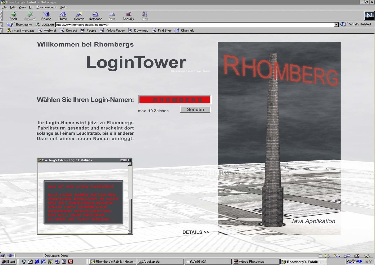Screen dimensions: 375x265
Task: Open Composer from the component bar
Action: [367, 256]
